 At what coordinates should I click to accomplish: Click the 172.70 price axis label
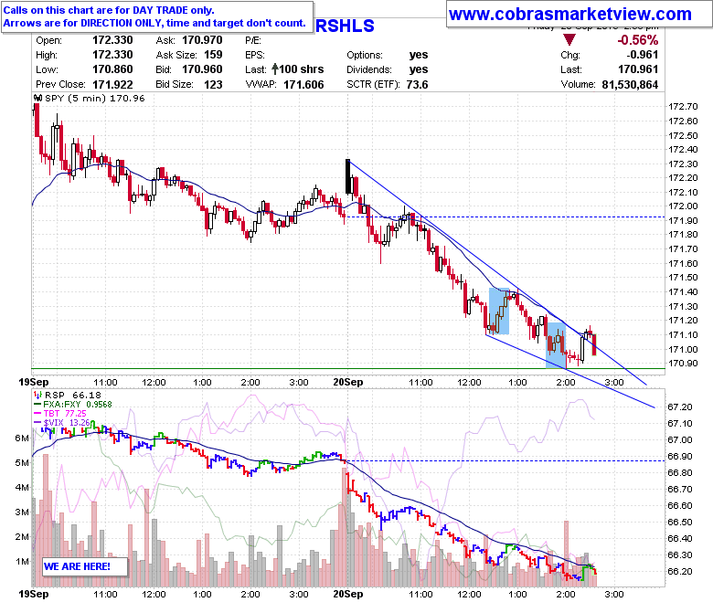tap(683, 107)
